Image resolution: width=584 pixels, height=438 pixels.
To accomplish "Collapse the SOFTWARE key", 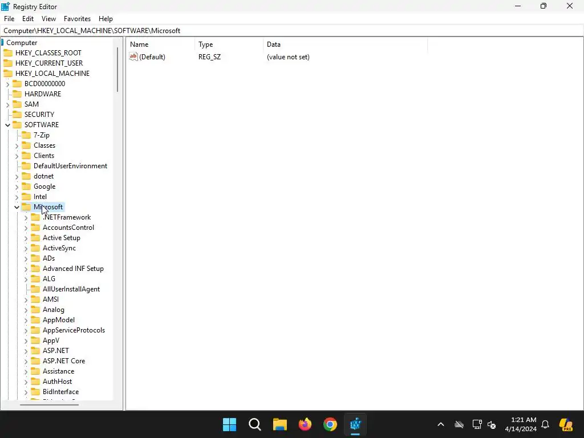I will (7, 125).
